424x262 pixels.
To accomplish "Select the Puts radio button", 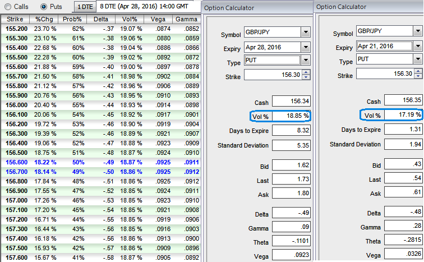I will point(44,6).
